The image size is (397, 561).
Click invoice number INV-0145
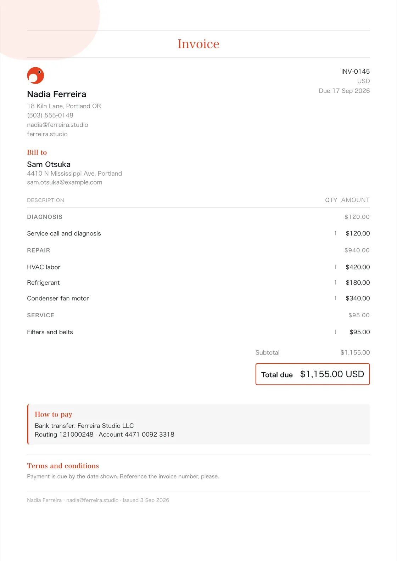click(x=355, y=72)
